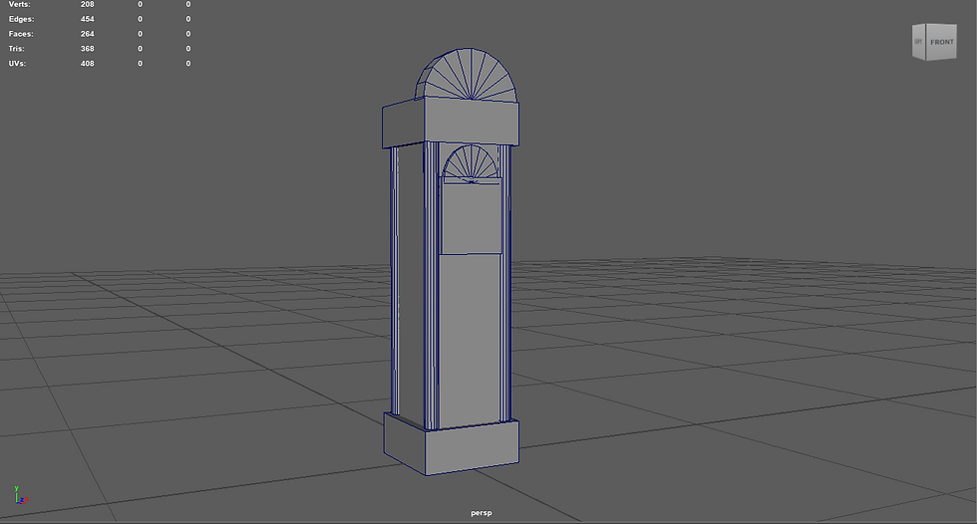Click the 'UVs:' heads-up label
The width and height of the screenshot is (977, 524).
(17, 64)
